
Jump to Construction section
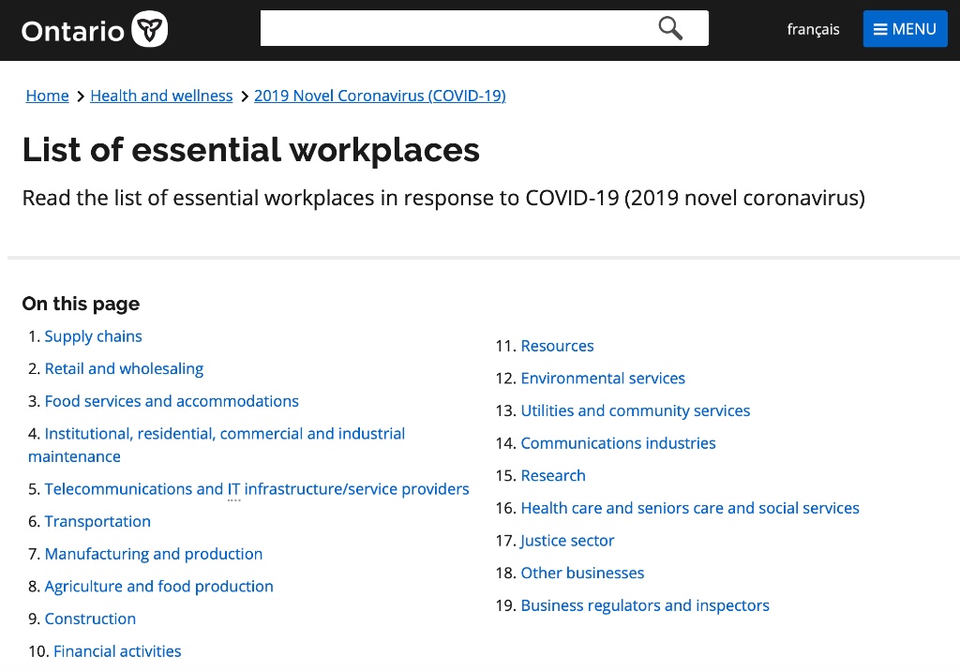tap(90, 619)
